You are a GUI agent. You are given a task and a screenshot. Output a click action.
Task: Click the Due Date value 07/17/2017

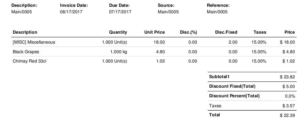120,12
